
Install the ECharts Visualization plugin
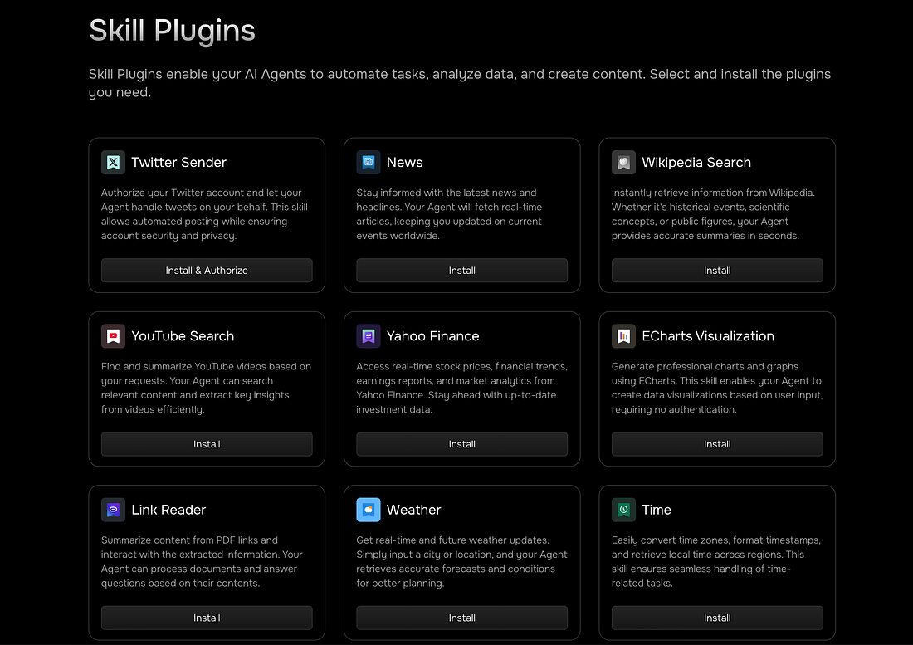coord(717,444)
